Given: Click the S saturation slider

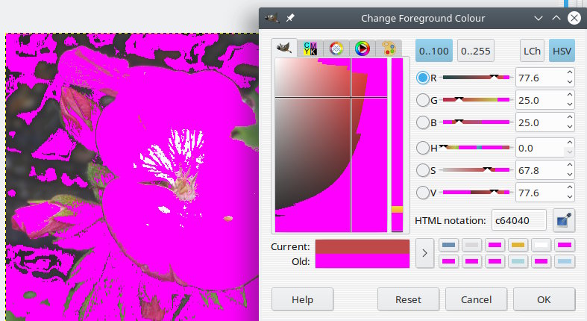Looking at the screenshot, I should 476,169.
